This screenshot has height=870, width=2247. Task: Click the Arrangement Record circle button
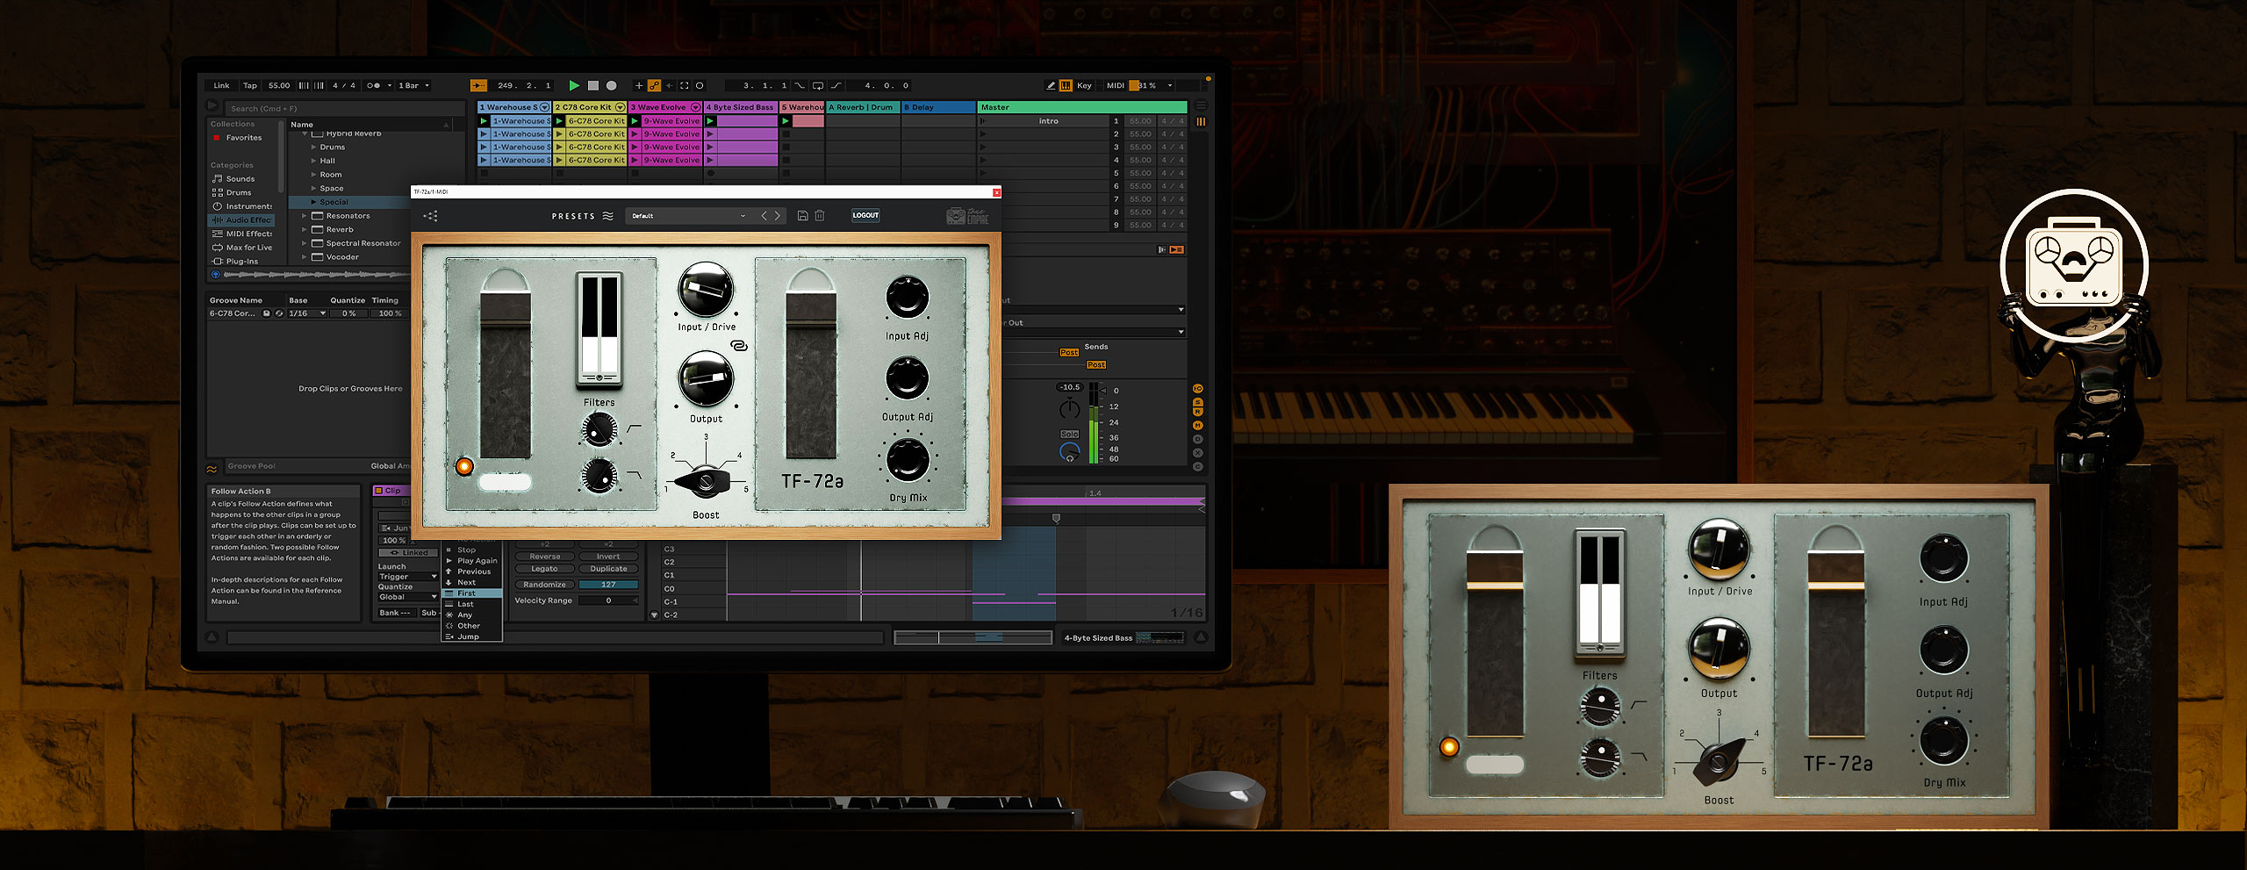point(612,85)
